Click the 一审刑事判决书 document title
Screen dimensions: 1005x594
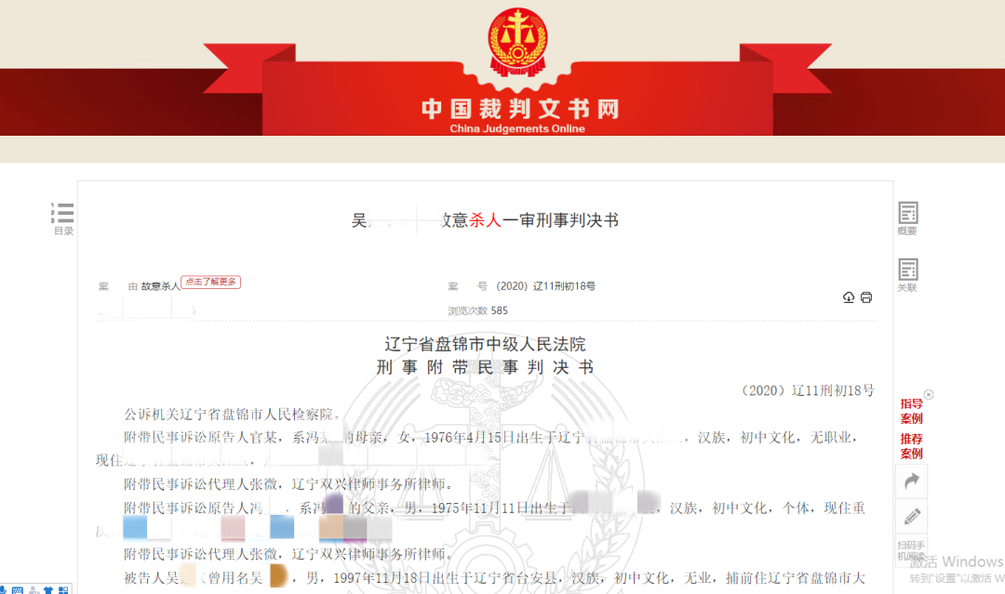click(560, 220)
